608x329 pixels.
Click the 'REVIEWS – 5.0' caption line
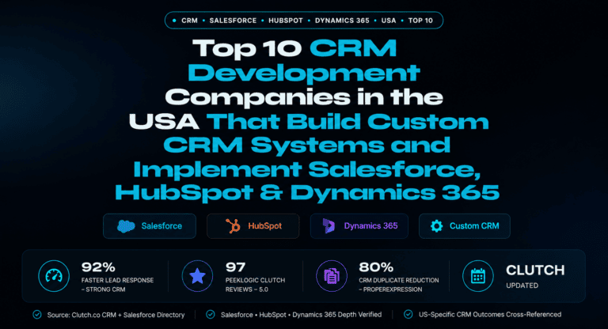tap(247, 289)
